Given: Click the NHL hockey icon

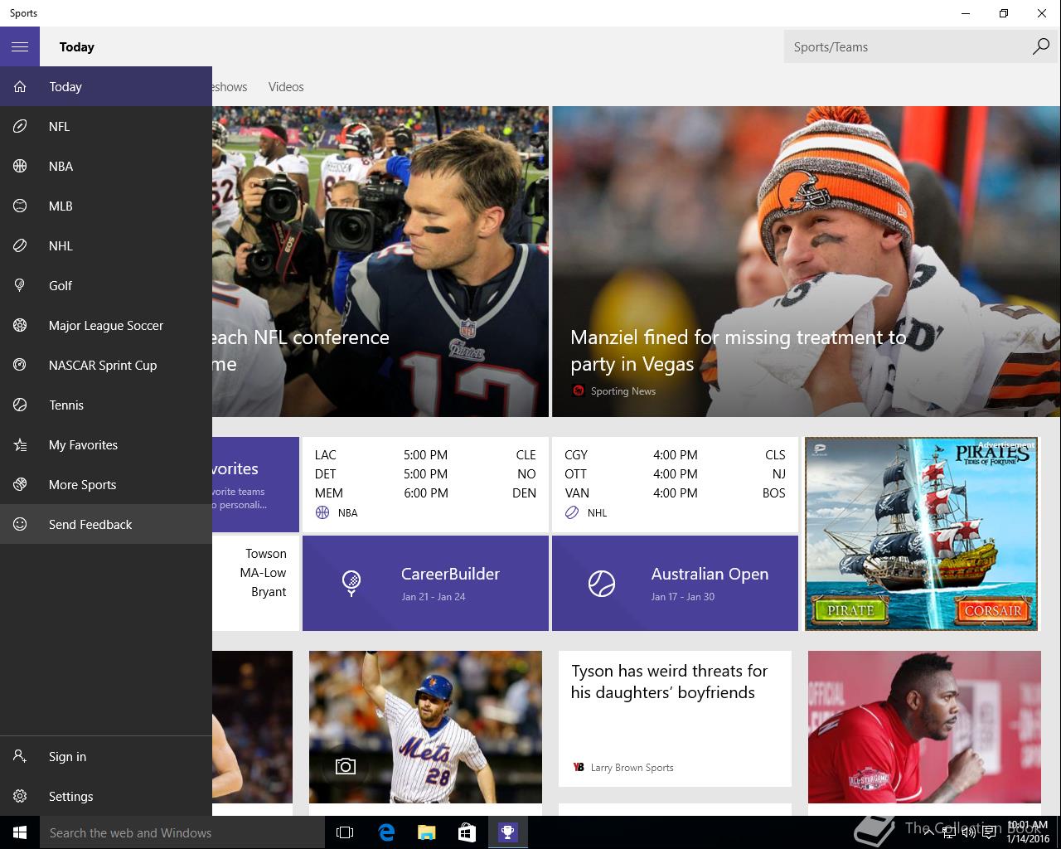Looking at the screenshot, I should pos(20,245).
